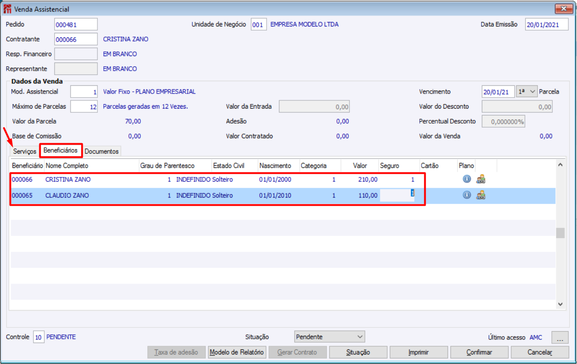Select beneficiary code 000065

pyautogui.click(x=22, y=195)
